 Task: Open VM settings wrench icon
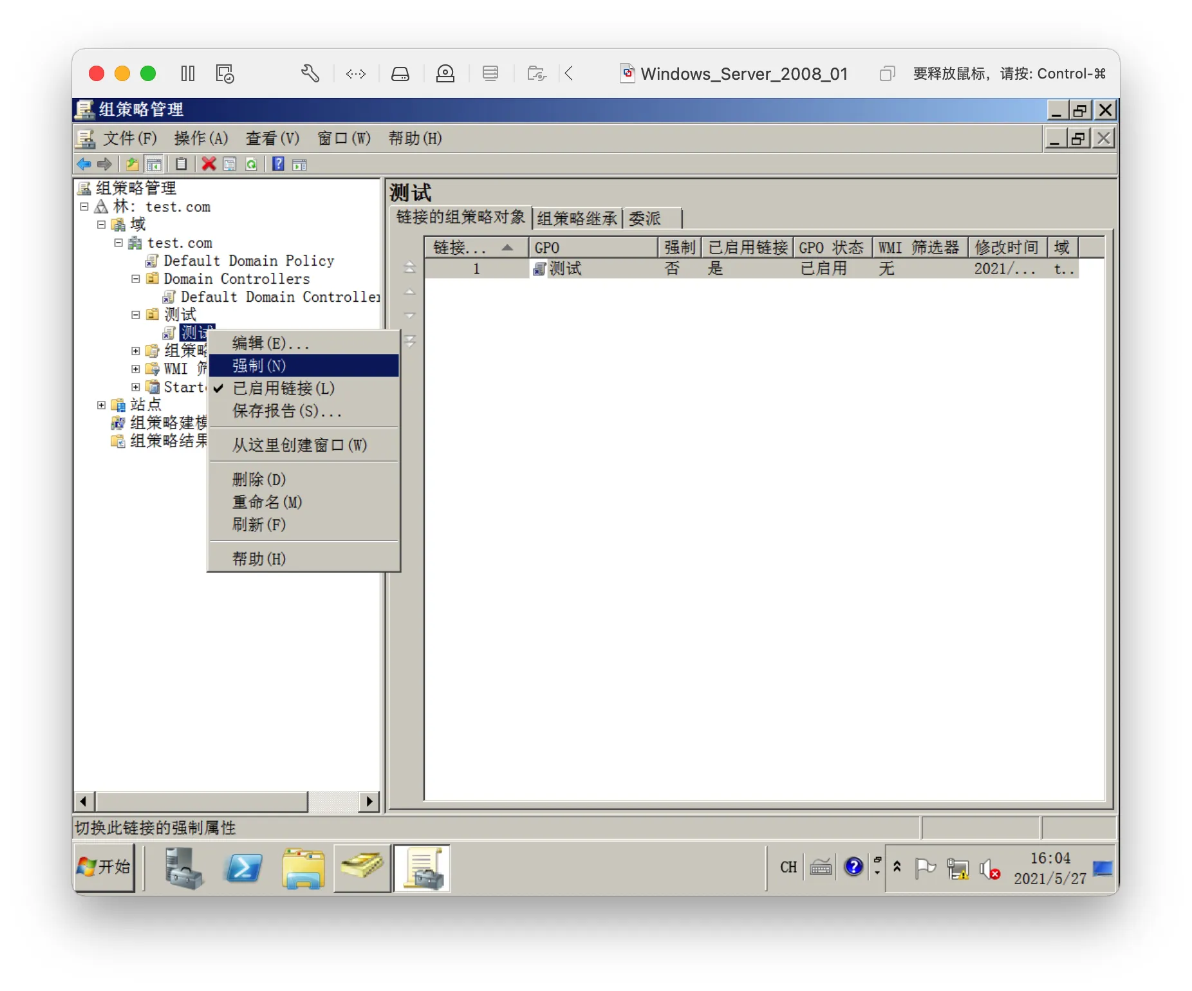[310, 73]
